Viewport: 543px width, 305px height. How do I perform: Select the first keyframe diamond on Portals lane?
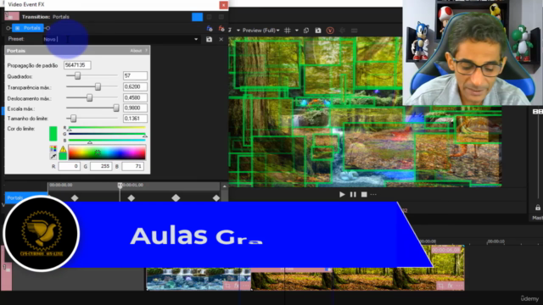[x=75, y=198]
